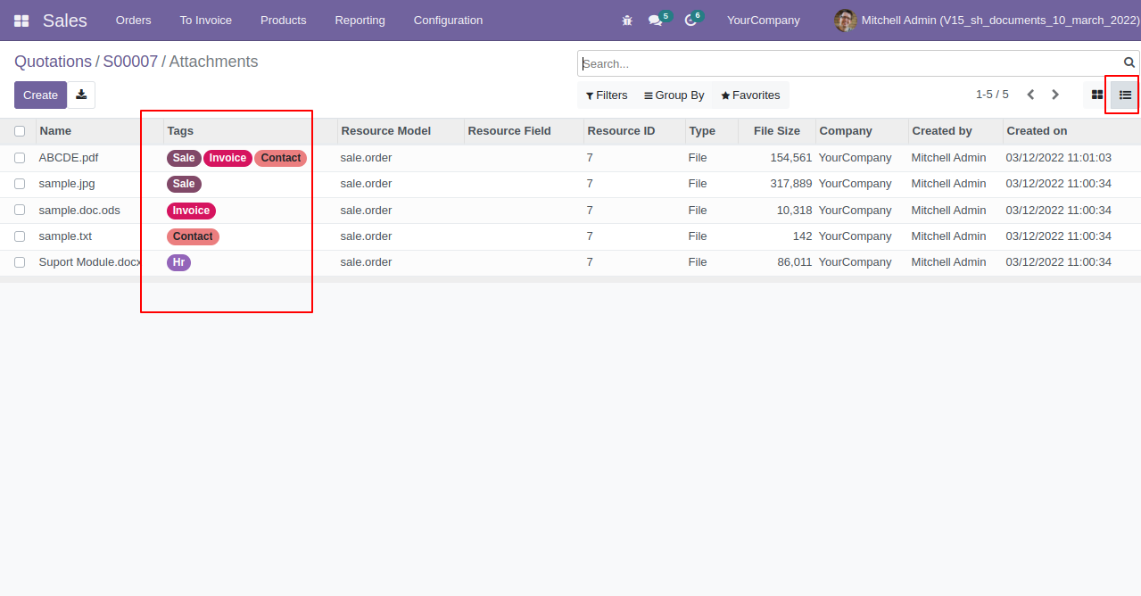Screen dimensions: 1141x596
Task: Tick checkbox for ABCDE.pdf row
Action: 20,158
